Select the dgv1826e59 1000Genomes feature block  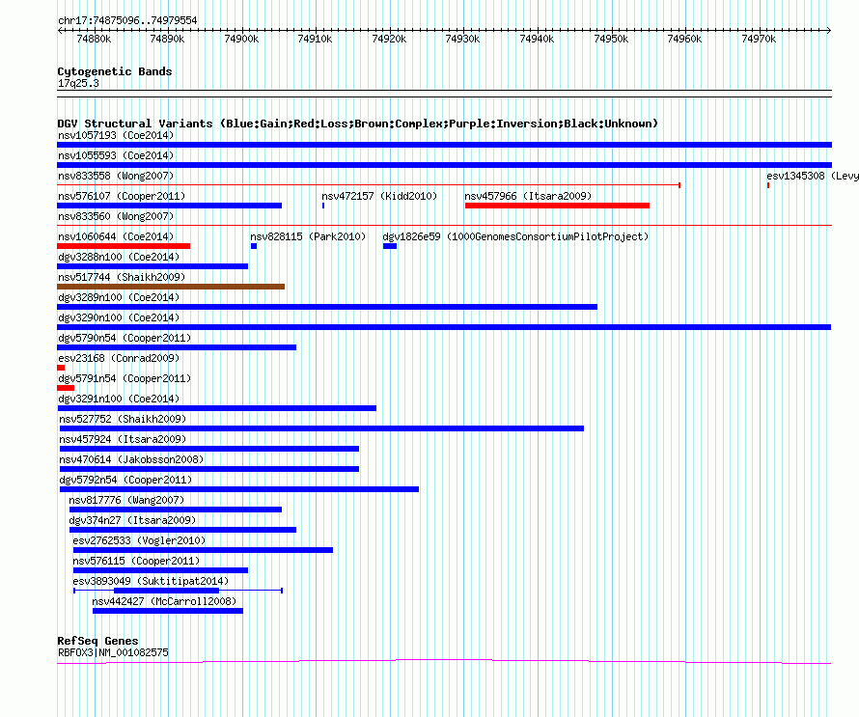390,246
